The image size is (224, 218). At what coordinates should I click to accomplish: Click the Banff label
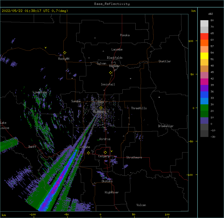point(32,147)
